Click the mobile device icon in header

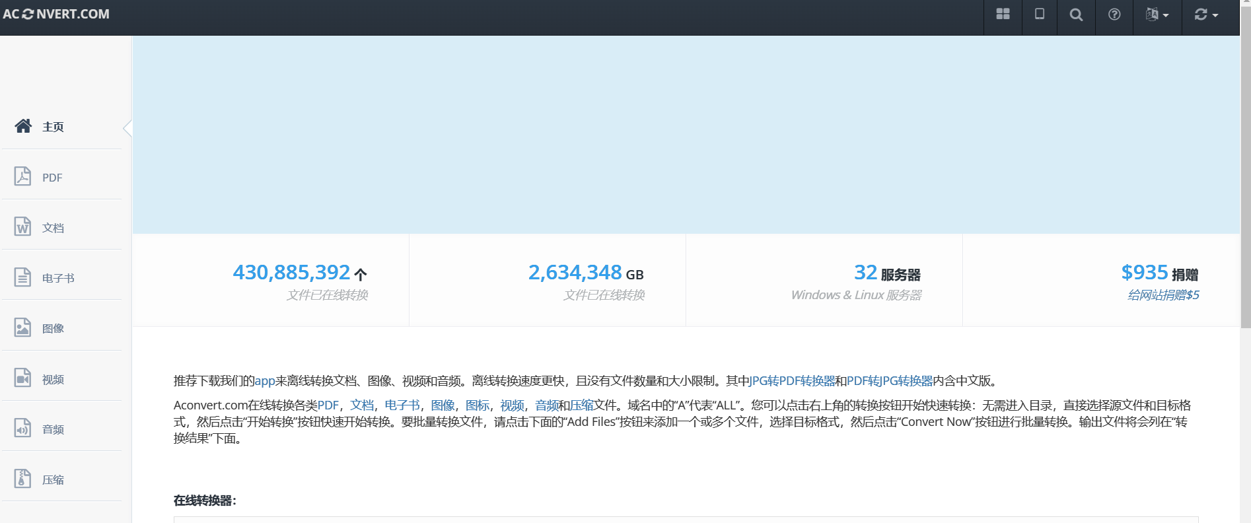(1039, 15)
